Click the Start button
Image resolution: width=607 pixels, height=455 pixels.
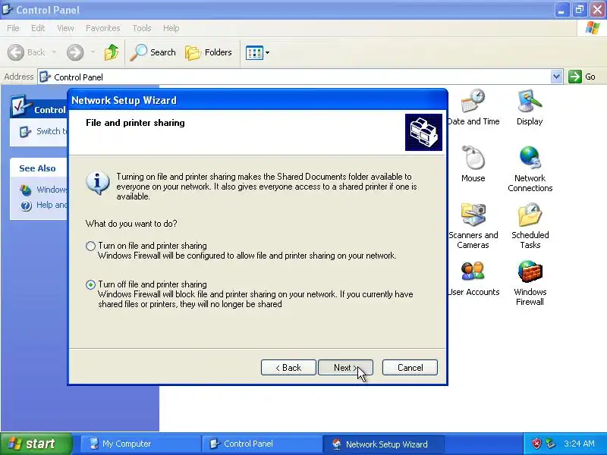pos(36,444)
